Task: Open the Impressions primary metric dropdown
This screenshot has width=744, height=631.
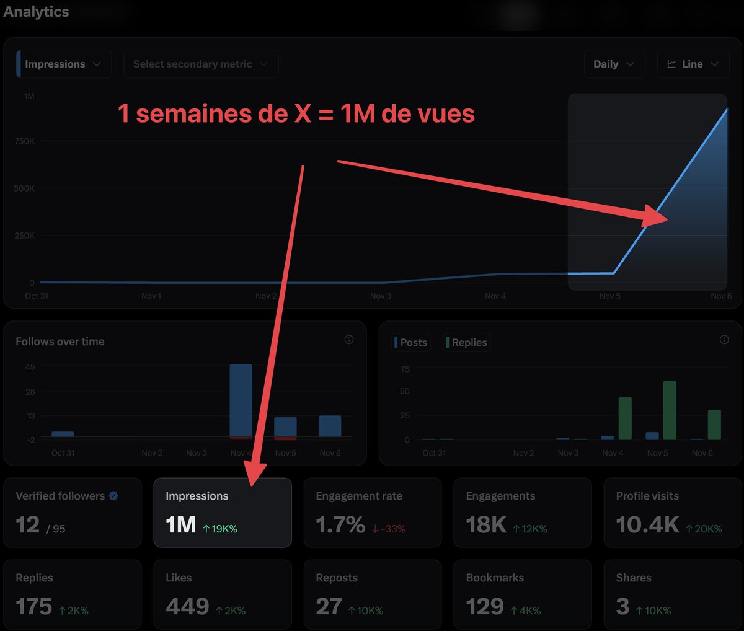Action: pyautogui.click(x=64, y=64)
